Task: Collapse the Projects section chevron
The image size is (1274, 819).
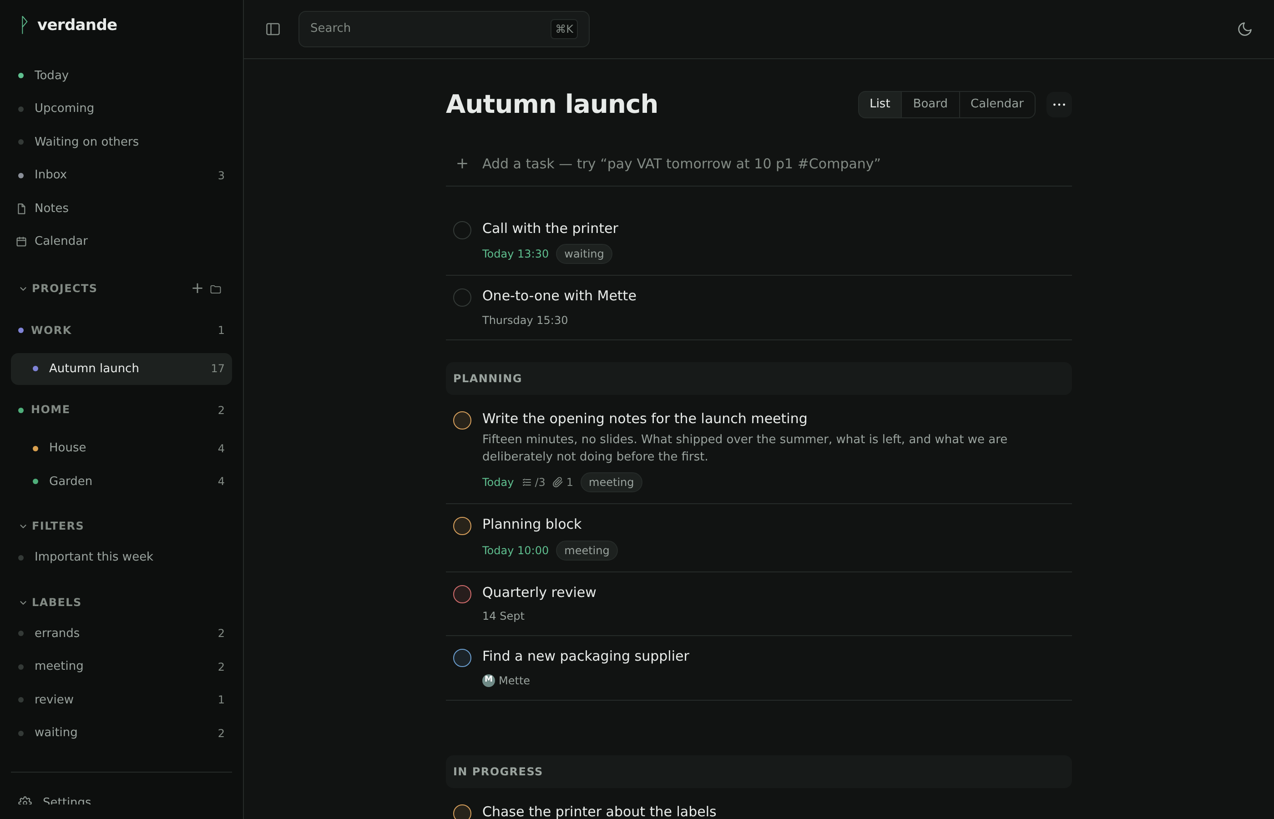Action: [x=23, y=289]
